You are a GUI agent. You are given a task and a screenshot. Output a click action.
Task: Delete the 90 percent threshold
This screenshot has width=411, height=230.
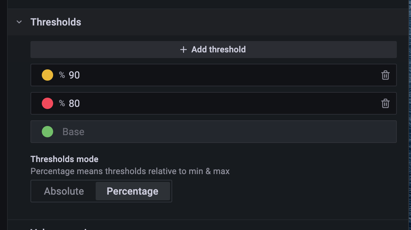pyautogui.click(x=385, y=75)
